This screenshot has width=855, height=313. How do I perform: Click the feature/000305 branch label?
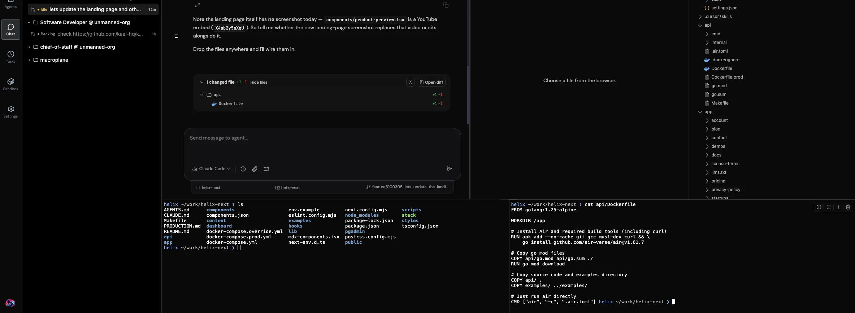coord(410,187)
